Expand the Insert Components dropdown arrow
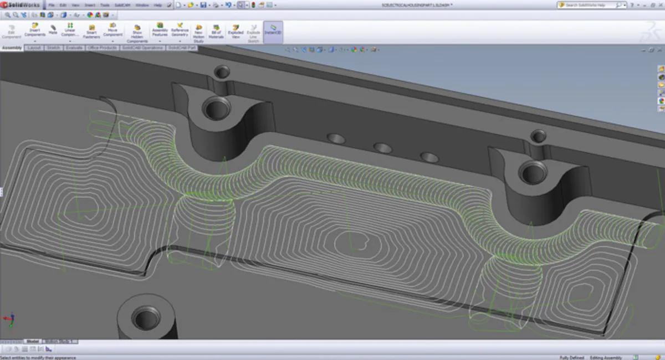The image size is (665, 360). (35, 40)
